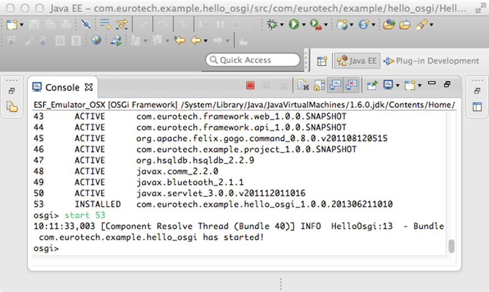Switch to the Java EE perspective

(x=358, y=61)
